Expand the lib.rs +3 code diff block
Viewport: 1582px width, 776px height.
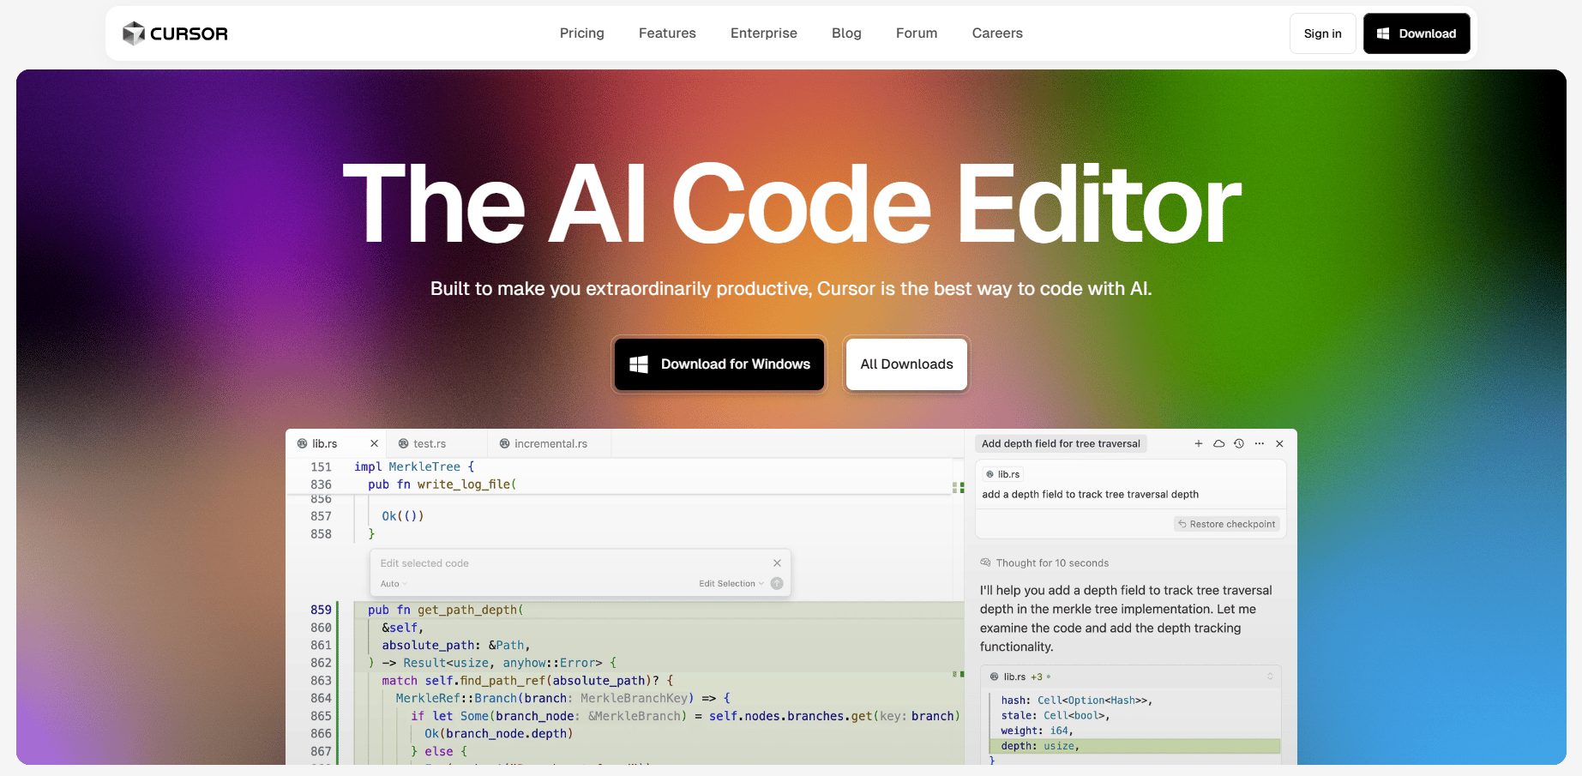(x=1270, y=677)
